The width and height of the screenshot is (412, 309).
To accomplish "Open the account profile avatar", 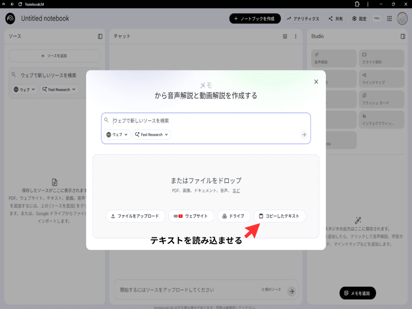I will click(x=402, y=19).
